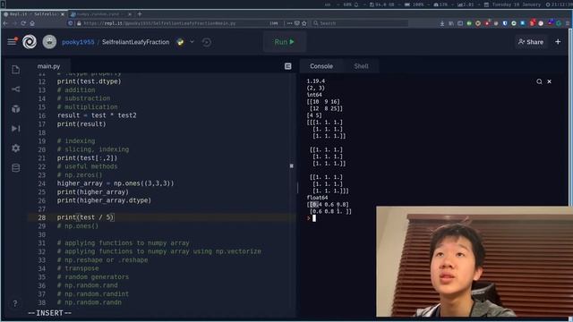Click console output 1.19.4
Viewport: 573px width, 322px height.
tap(316, 81)
